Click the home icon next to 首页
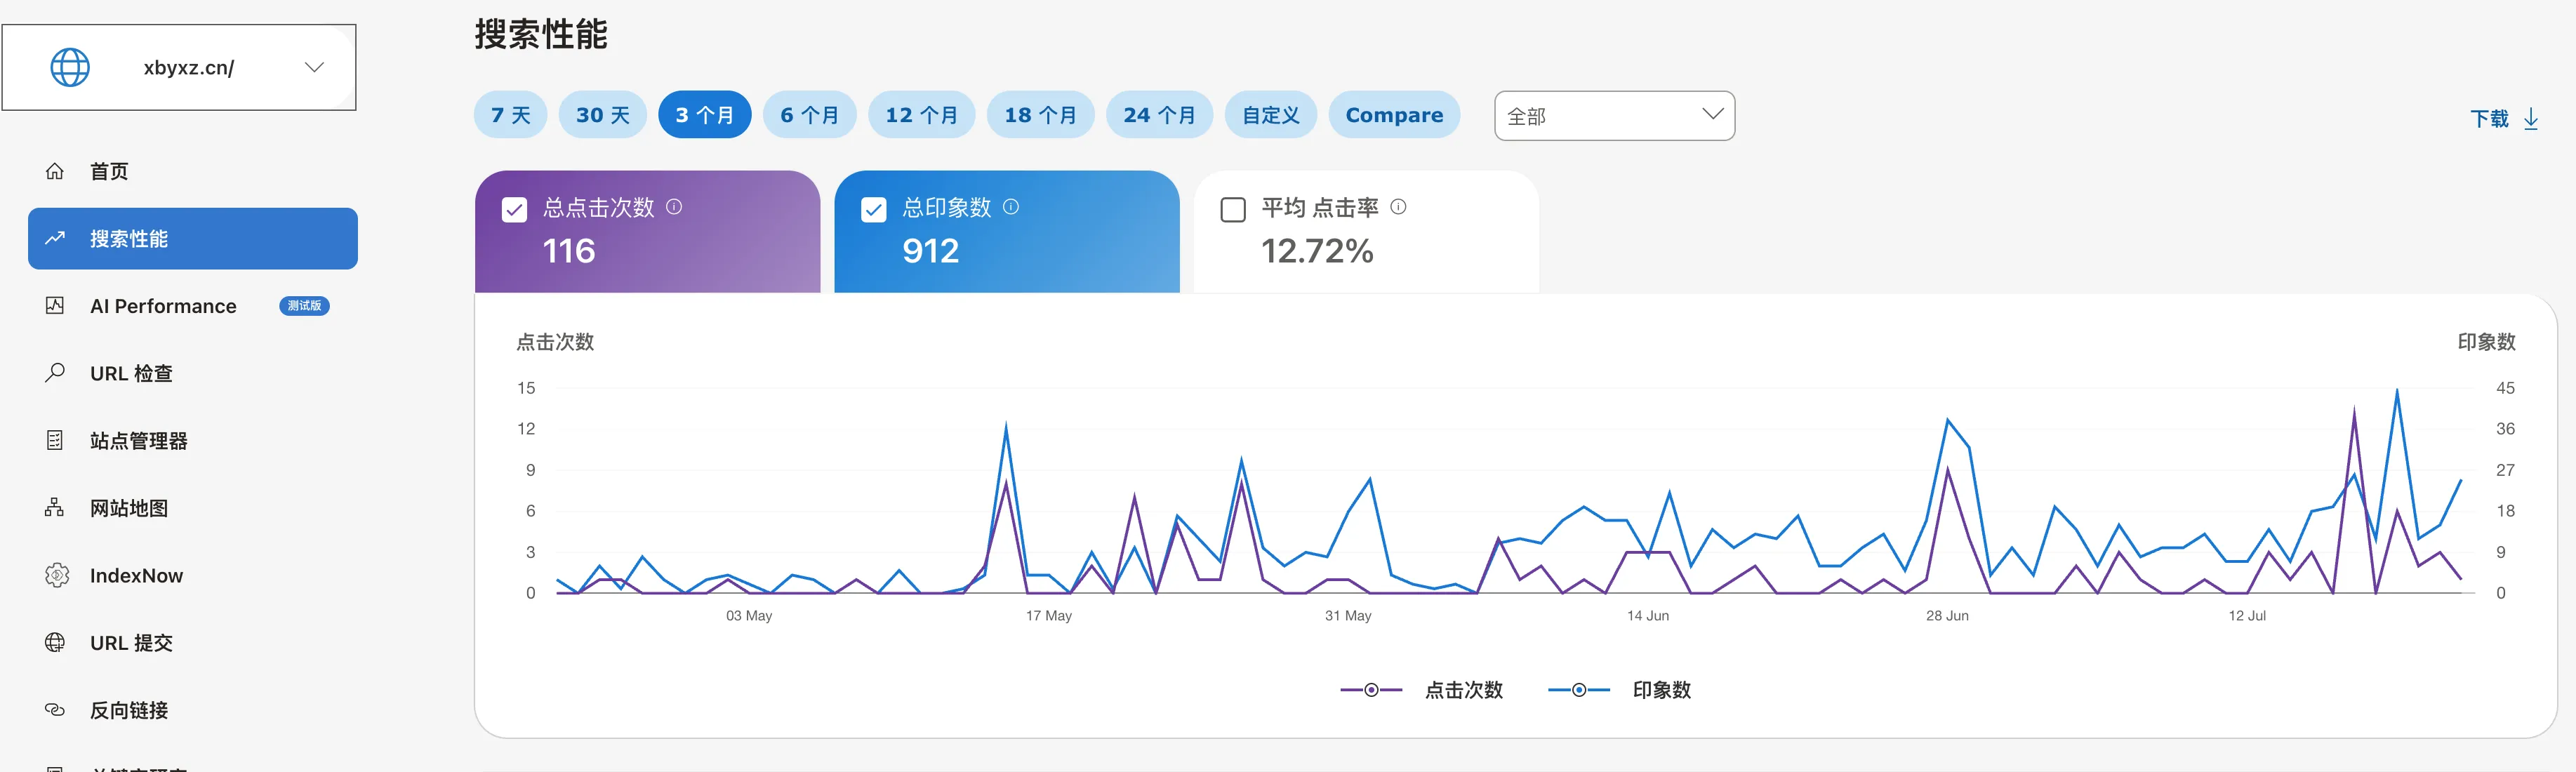 (x=55, y=171)
